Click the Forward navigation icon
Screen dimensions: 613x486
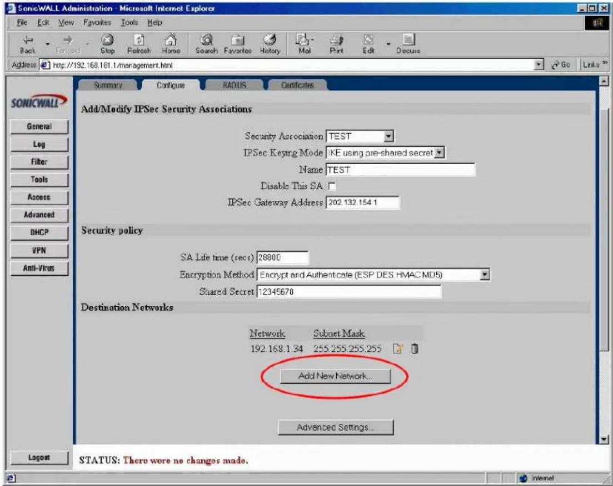68,44
